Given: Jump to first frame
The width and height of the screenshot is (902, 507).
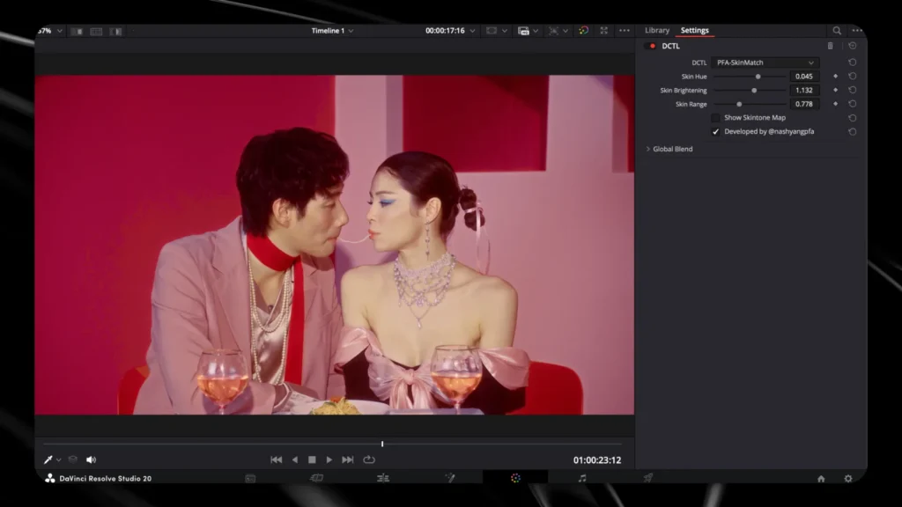Looking at the screenshot, I should tap(276, 459).
